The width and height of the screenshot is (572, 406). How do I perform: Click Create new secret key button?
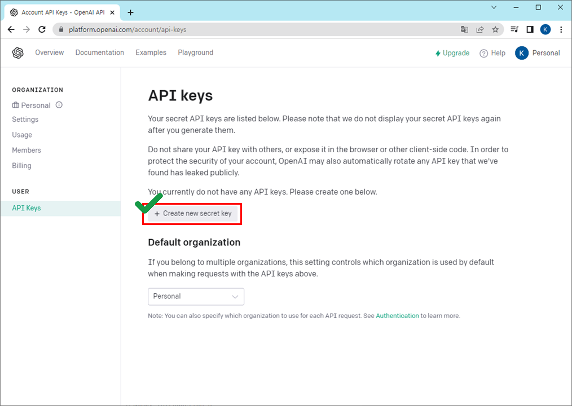click(192, 214)
